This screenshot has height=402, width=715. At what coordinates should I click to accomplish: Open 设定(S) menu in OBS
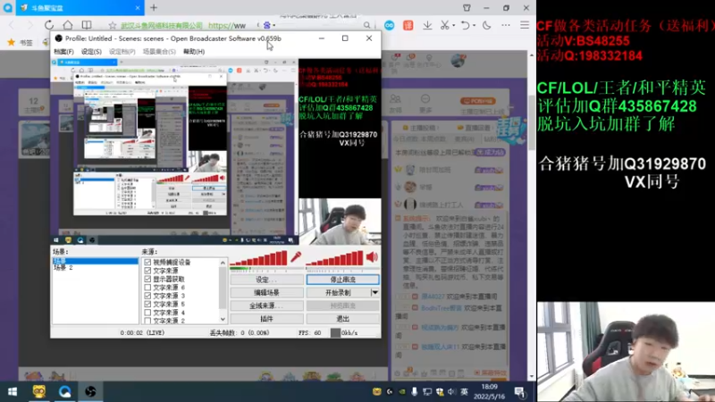(91, 52)
